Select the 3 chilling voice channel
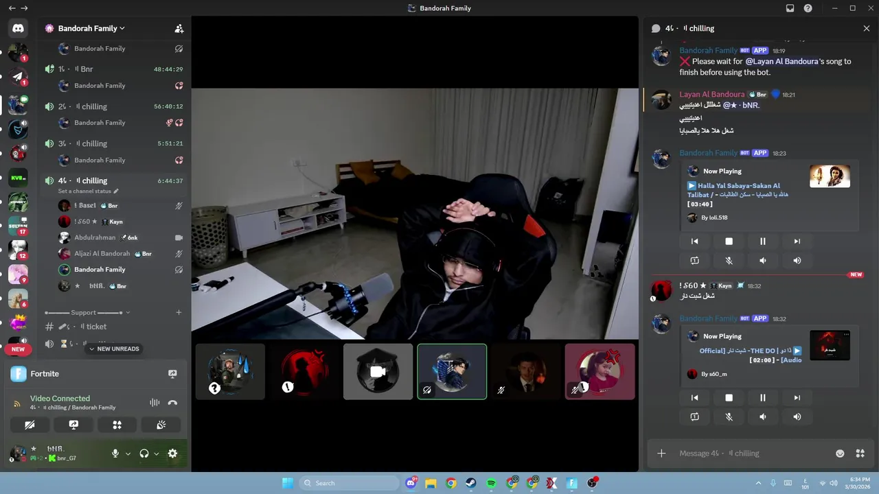The height and width of the screenshot is (494, 879). tap(113, 143)
